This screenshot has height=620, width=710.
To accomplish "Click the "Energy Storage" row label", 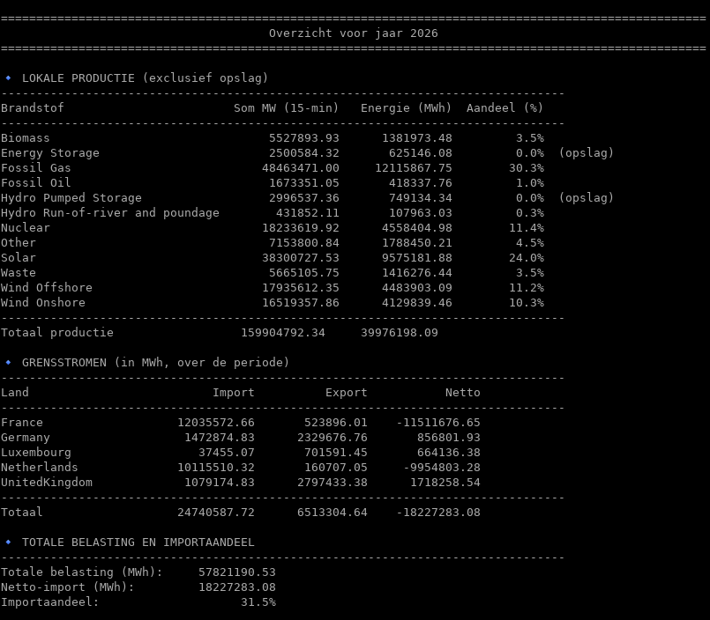I will (x=49, y=153).
